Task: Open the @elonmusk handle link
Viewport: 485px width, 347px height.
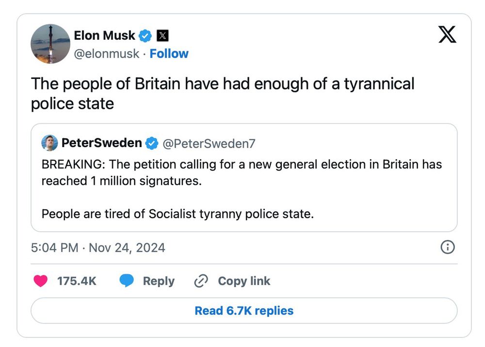Action: [x=106, y=54]
